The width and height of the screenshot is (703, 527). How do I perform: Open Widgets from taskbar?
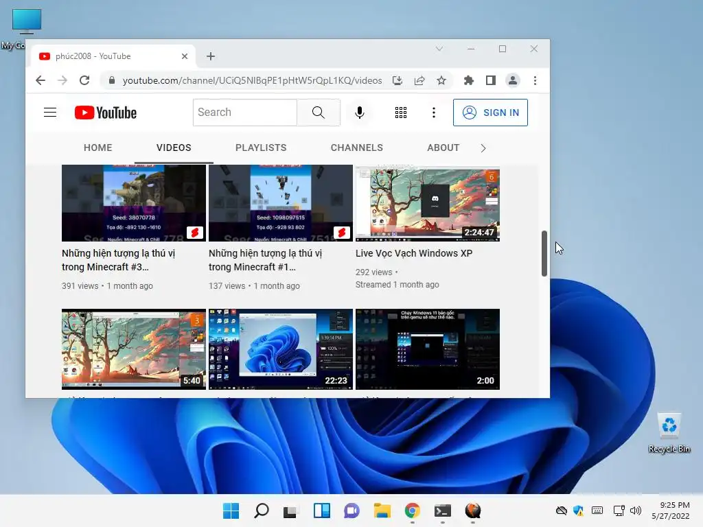coord(321,511)
